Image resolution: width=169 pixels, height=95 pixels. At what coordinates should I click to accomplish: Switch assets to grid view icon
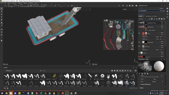pyautogui.click(x=135, y=71)
